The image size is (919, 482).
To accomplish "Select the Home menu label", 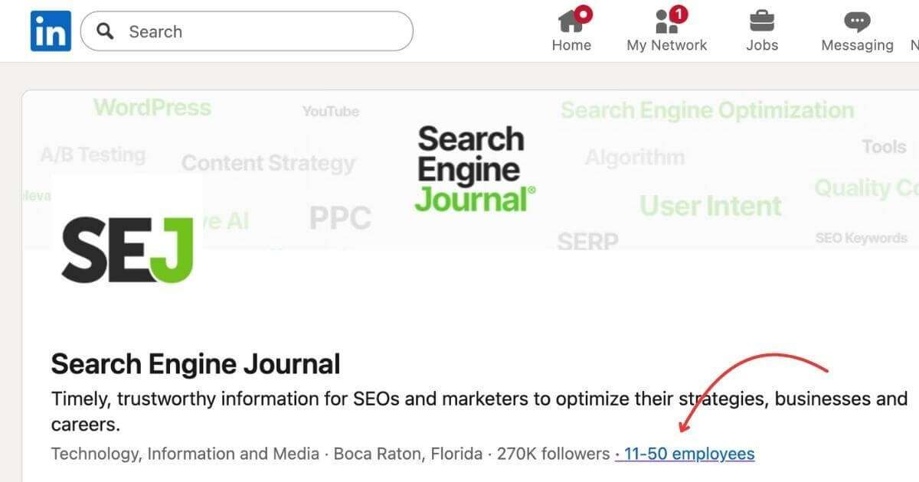I will click(x=571, y=44).
